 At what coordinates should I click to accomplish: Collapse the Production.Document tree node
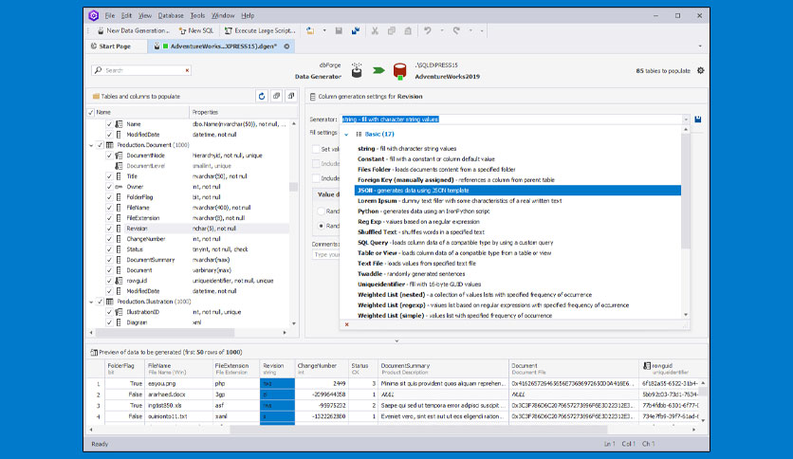pyautogui.click(x=92, y=146)
